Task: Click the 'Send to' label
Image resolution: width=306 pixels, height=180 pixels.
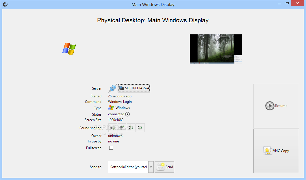Action: point(96,167)
